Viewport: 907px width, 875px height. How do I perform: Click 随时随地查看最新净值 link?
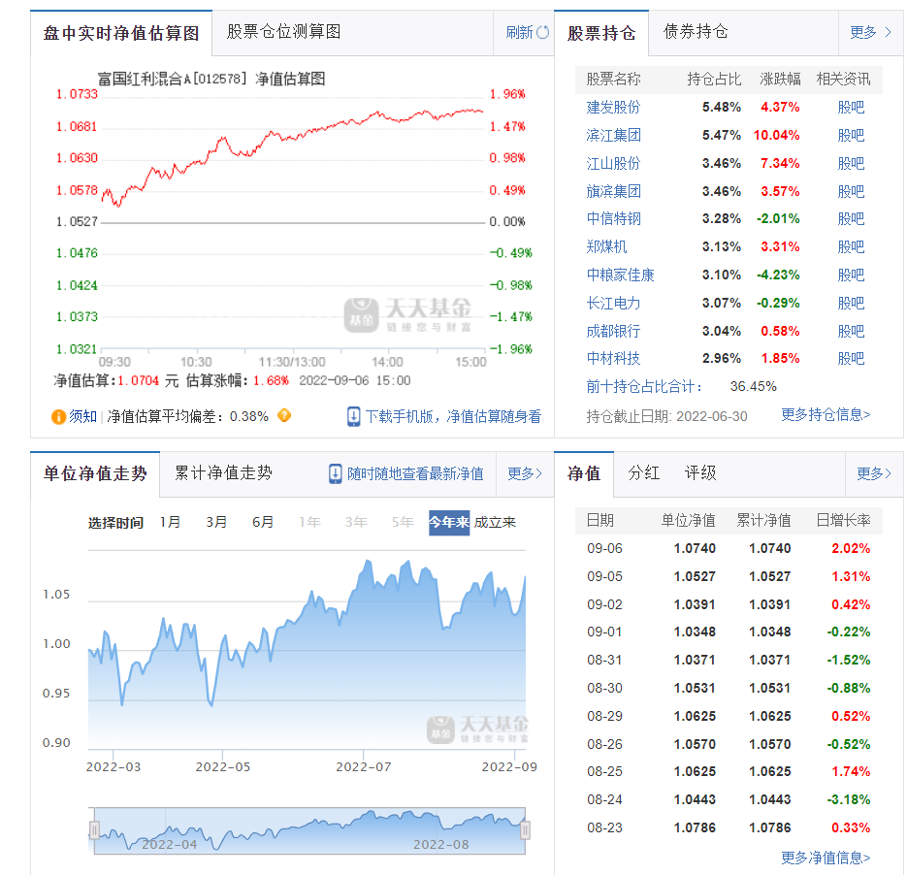point(415,473)
